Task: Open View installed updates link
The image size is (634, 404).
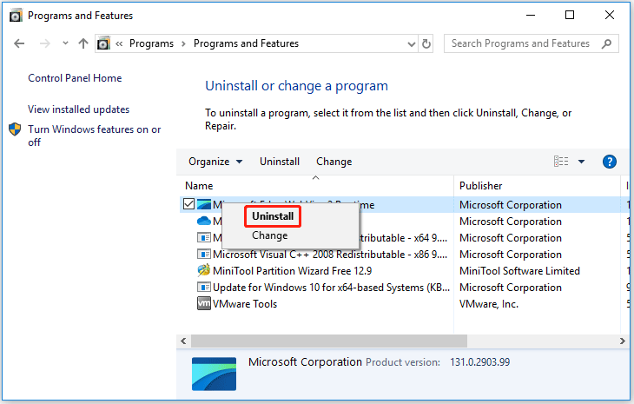Action: [78, 109]
